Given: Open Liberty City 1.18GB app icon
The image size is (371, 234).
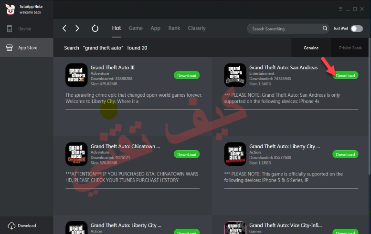Looking at the screenshot, I should [x=235, y=154].
